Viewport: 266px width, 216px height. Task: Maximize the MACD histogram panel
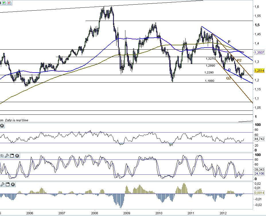(8, 184)
